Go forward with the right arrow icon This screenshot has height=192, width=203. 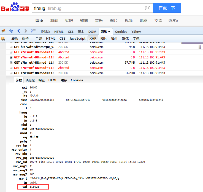coord(26,31)
